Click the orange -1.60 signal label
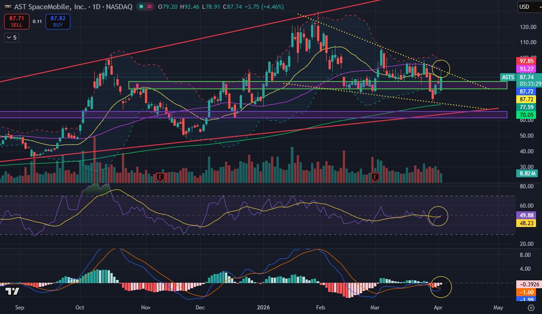 pyautogui.click(x=526, y=292)
